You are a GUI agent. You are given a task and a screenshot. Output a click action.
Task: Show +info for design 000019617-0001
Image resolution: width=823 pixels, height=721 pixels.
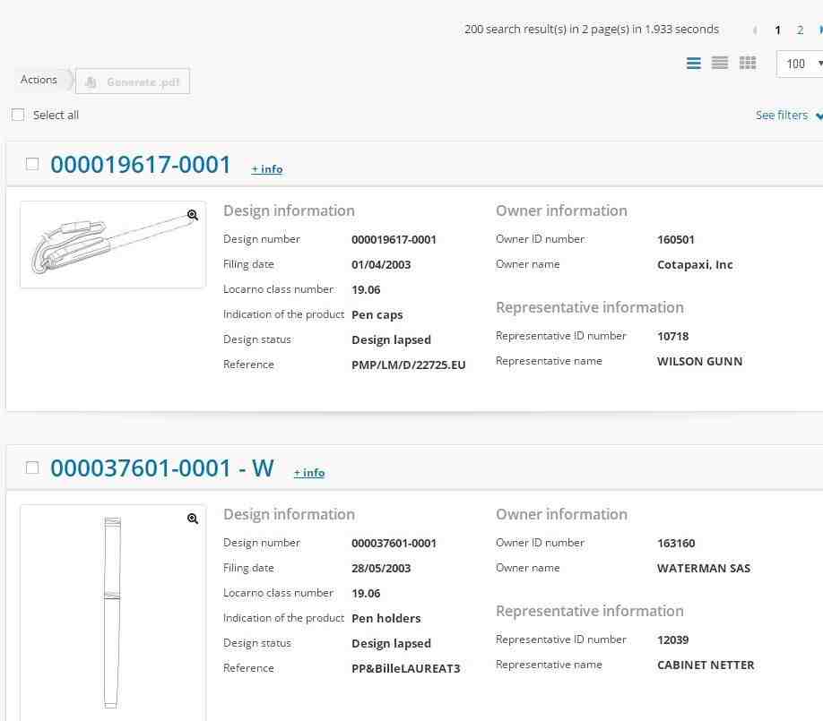click(267, 169)
